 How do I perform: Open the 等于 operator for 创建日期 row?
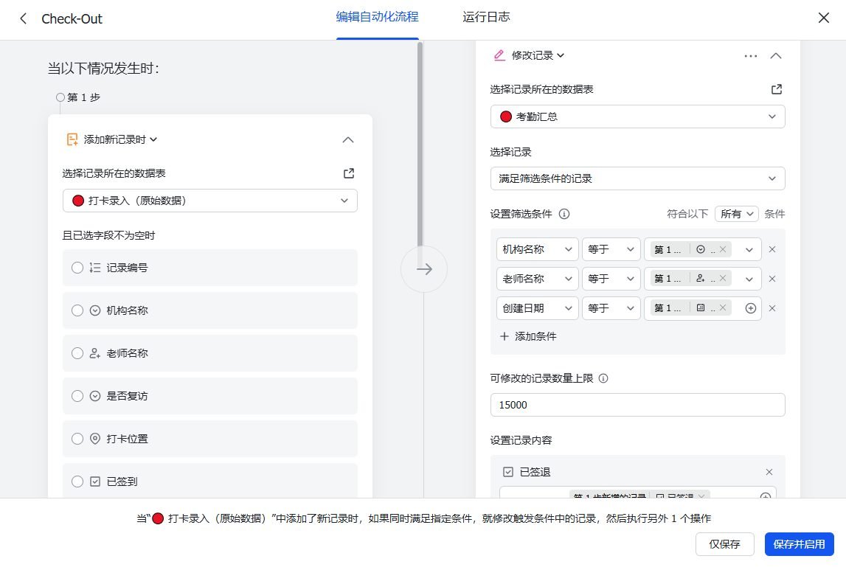611,308
